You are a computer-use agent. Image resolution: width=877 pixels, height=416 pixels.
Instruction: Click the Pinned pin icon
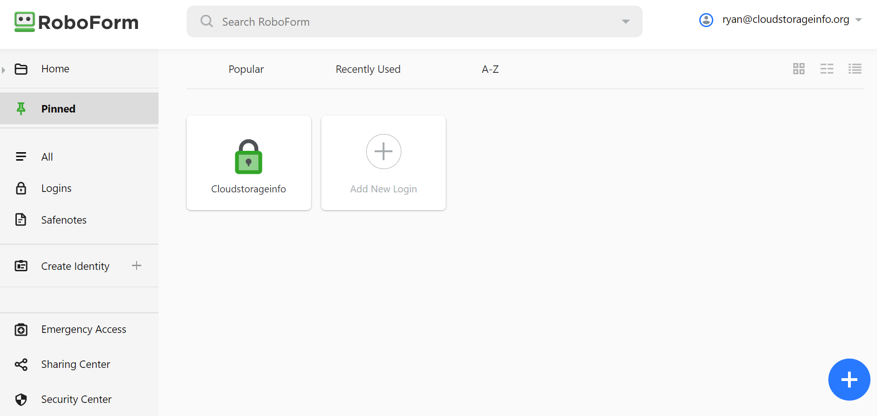point(21,108)
